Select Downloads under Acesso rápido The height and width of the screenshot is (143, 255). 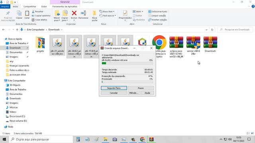[x=15, y=48]
